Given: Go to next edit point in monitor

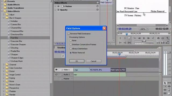Looking at the screenshot, I should click(153, 38).
